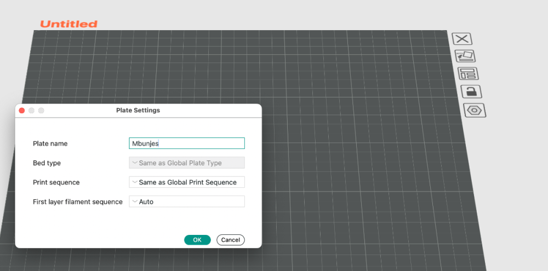Click the gray minimize dot in dialog
The width and height of the screenshot is (548, 271).
pos(31,111)
